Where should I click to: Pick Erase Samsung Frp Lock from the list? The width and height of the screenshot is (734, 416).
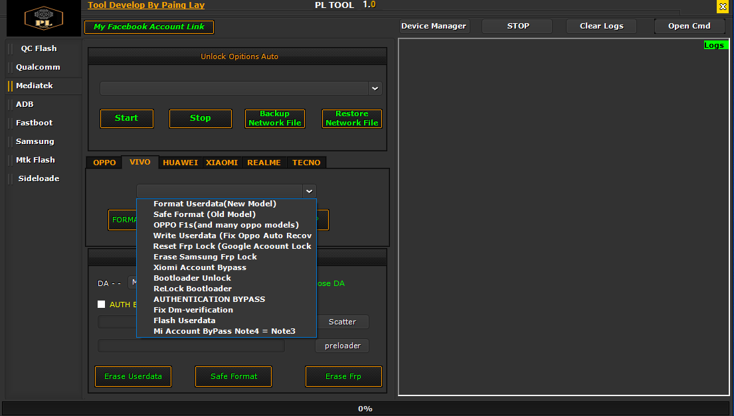point(227,257)
